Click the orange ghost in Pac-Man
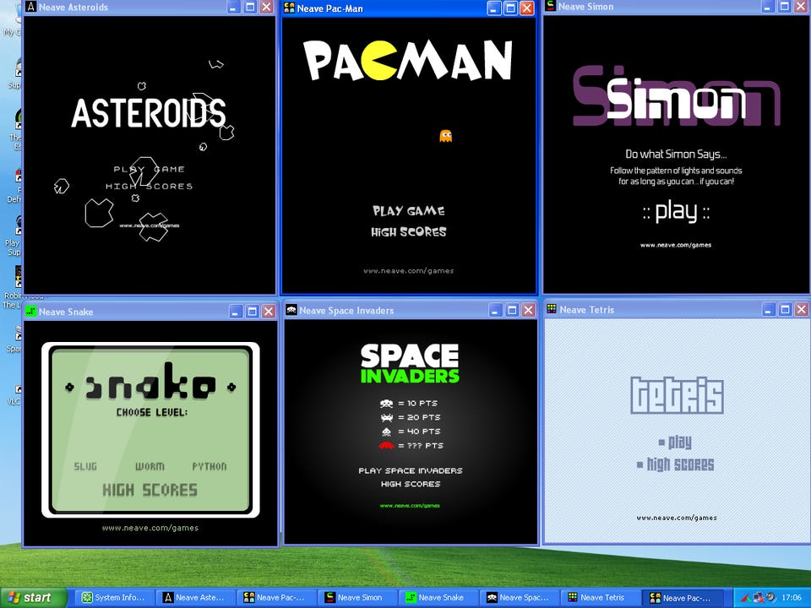811x608 pixels. [x=445, y=136]
